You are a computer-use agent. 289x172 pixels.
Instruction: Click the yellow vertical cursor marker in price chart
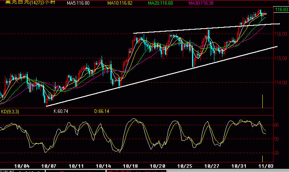click(262, 101)
